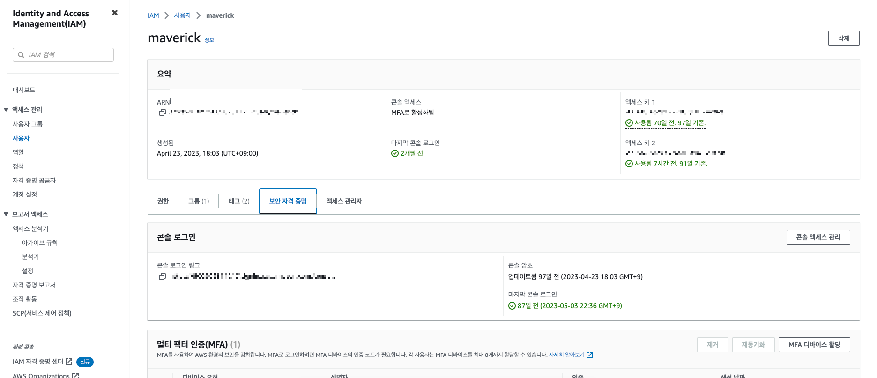Screen dimensions: 877x378
Task: Open 사용자 in sidebar
Action: coord(21,138)
